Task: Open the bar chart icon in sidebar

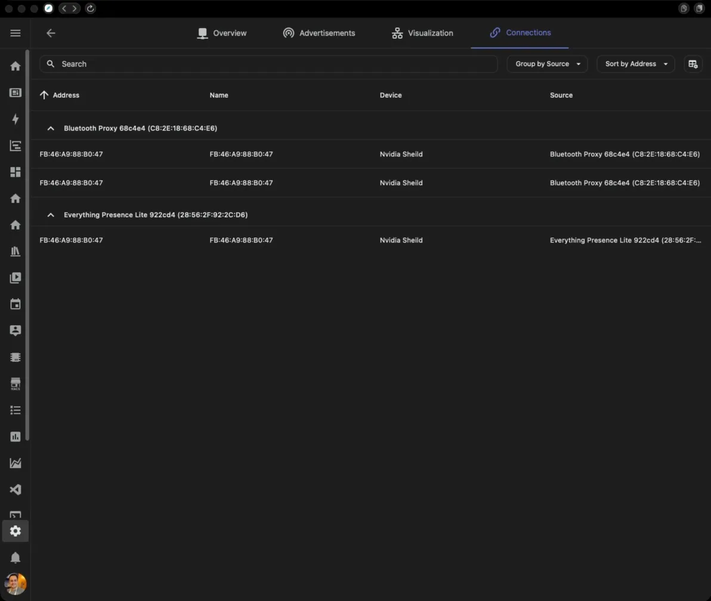Action: (x=16, y=436)
